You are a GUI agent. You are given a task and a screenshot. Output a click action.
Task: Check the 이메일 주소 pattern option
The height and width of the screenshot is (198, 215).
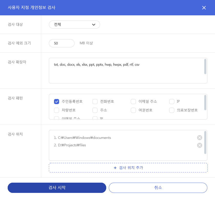pos(133,102)
